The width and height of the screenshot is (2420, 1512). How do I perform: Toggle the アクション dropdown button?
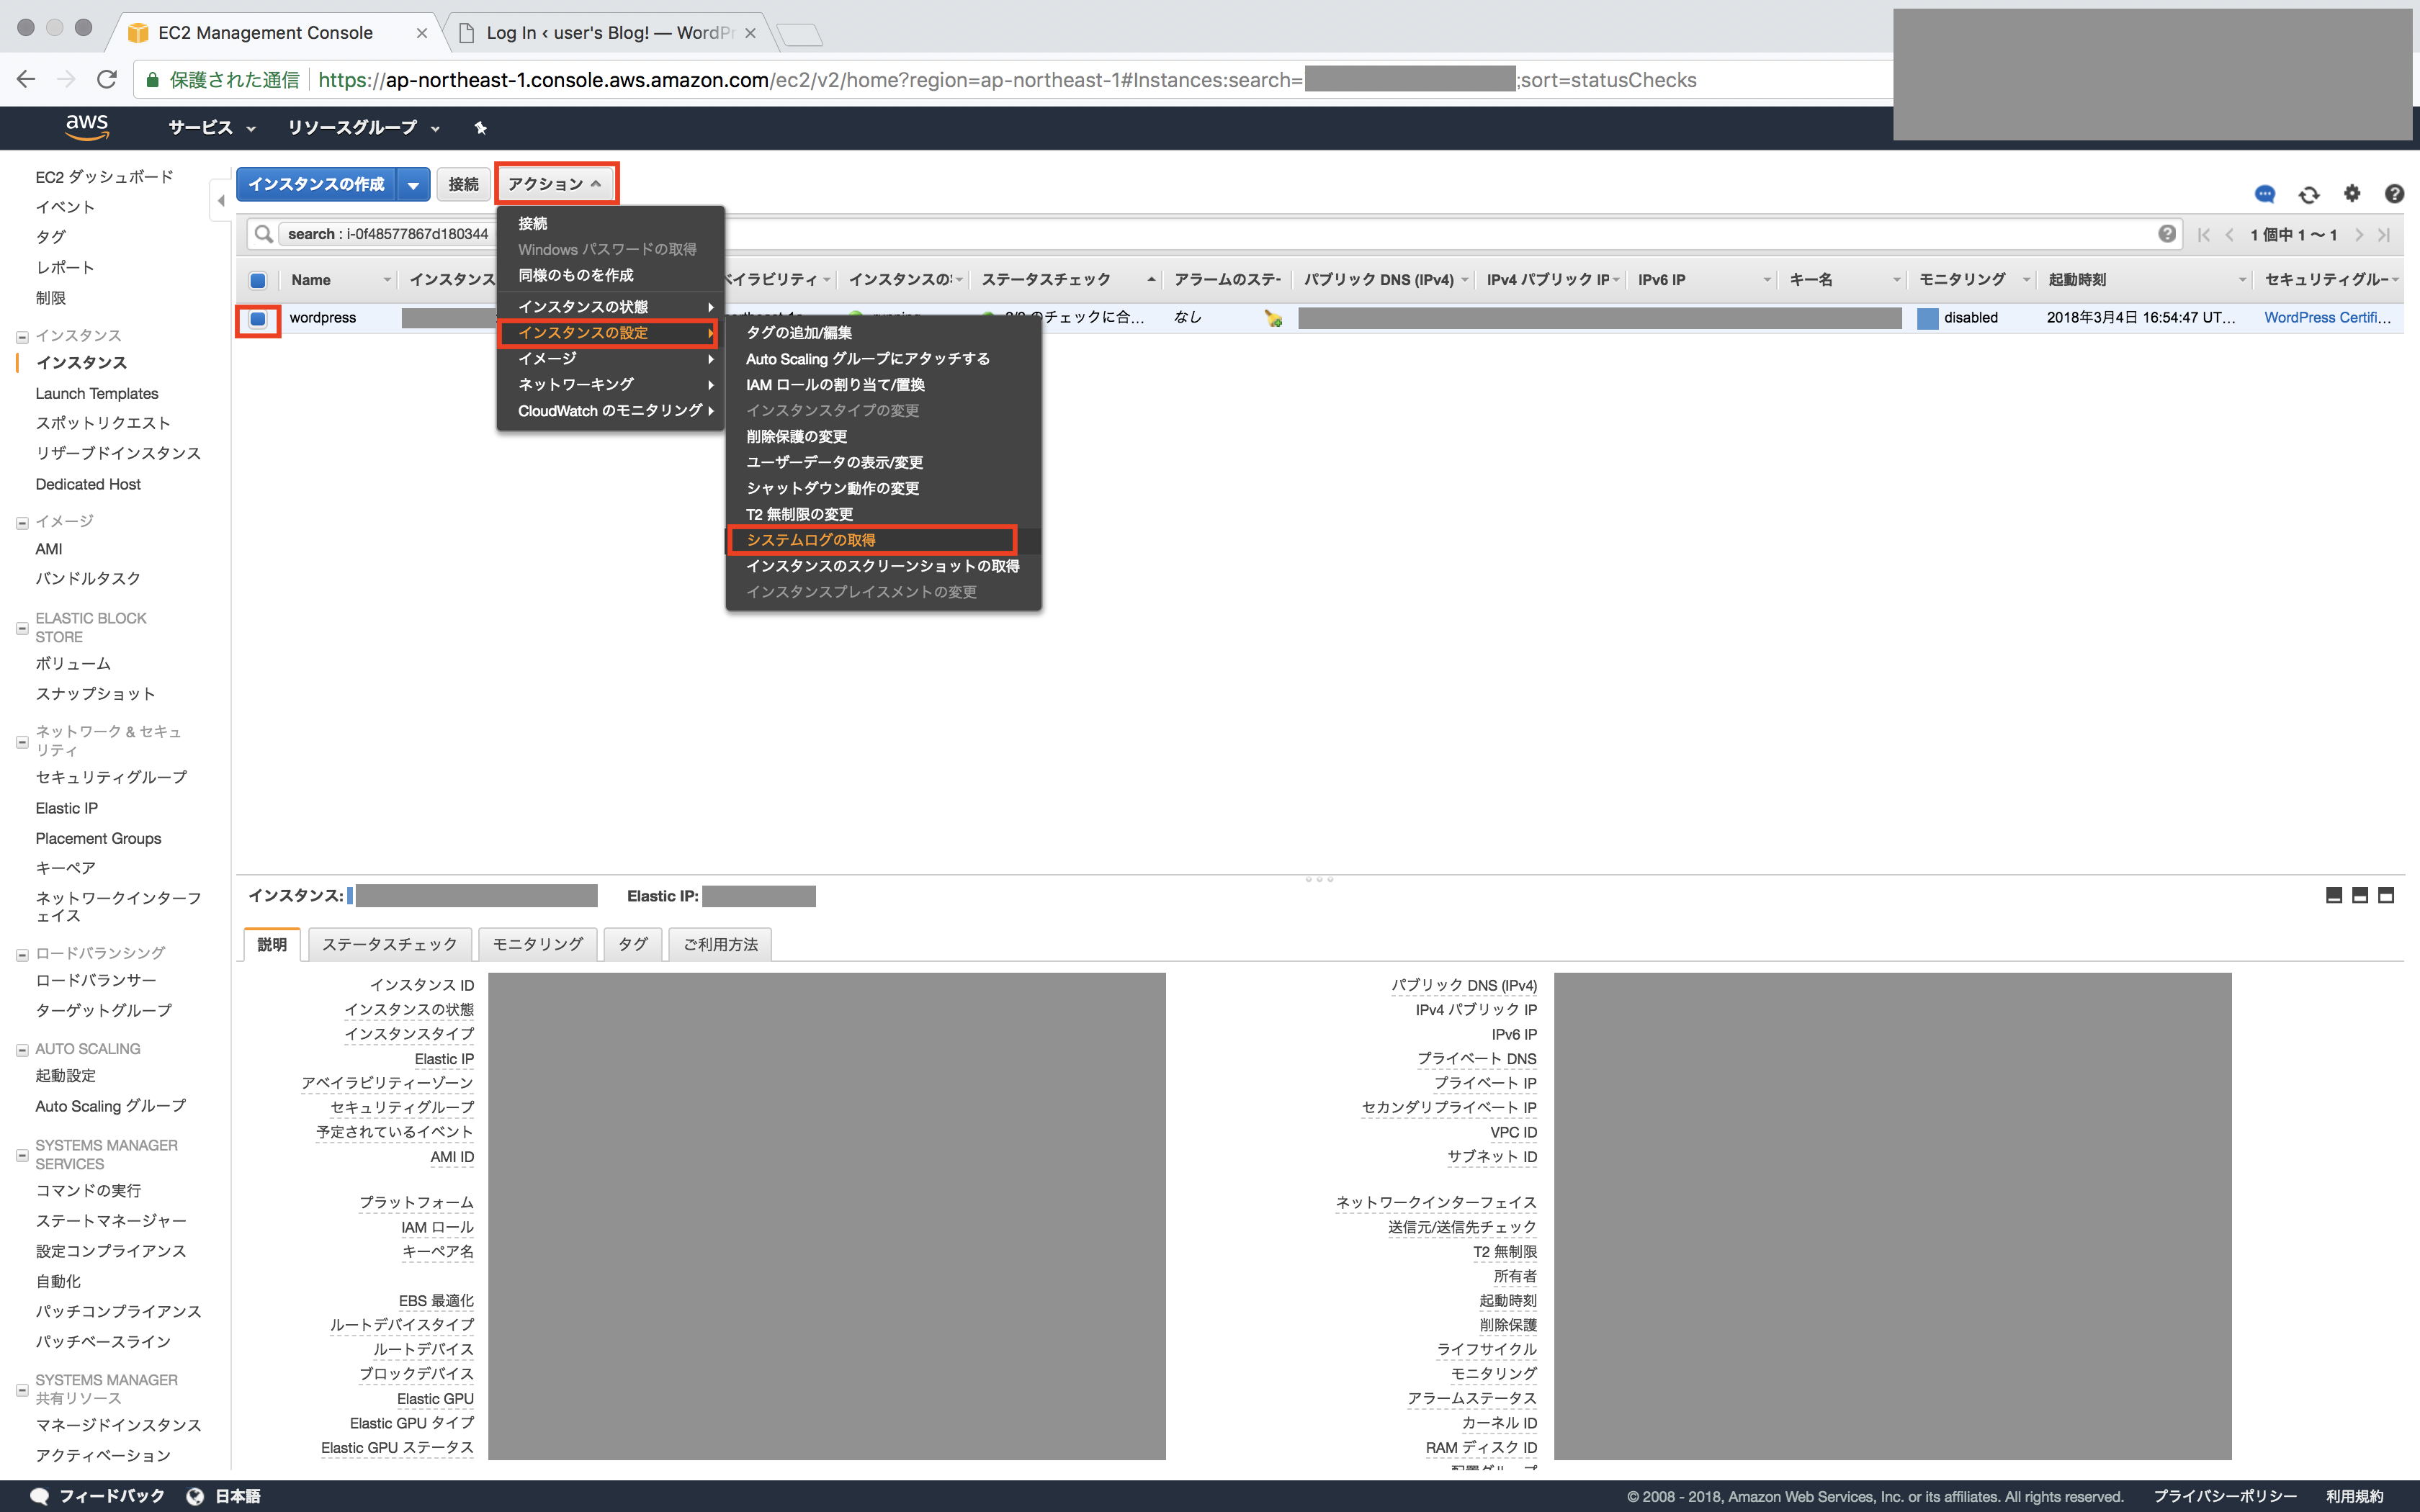(x=556, y=184)
